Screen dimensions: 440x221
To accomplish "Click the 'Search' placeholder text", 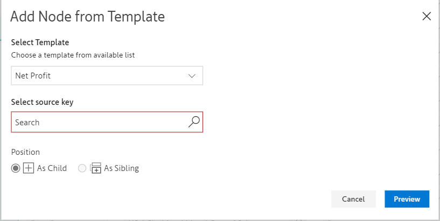I will [27, 123].
